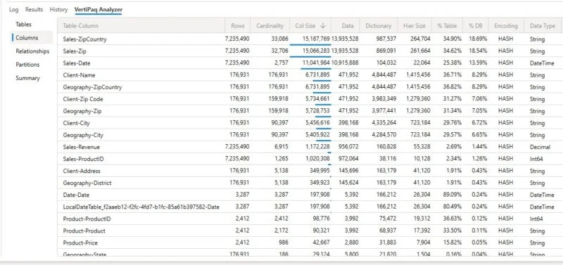The image size is (563, 265).
Task: Click % DB value 13.59%
Action: pos(478,63)
